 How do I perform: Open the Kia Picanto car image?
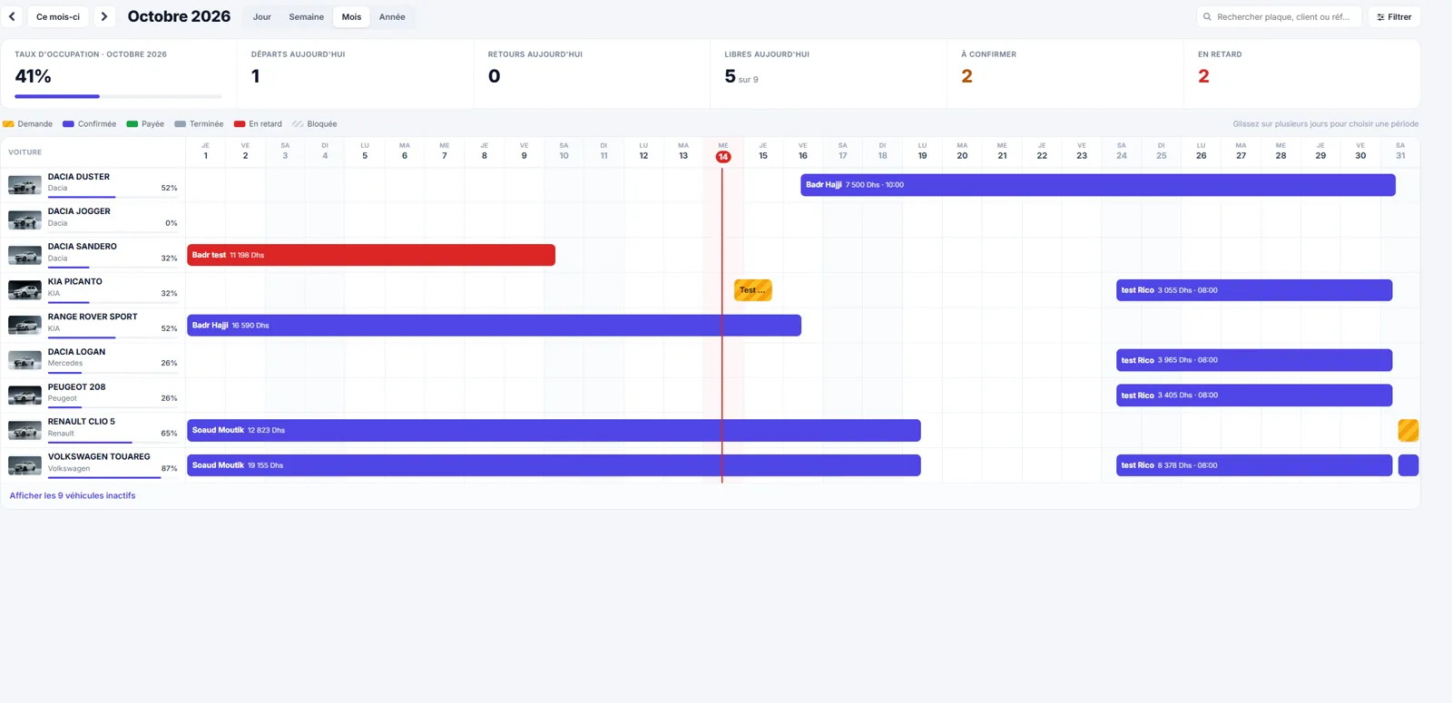coord(25,290)
